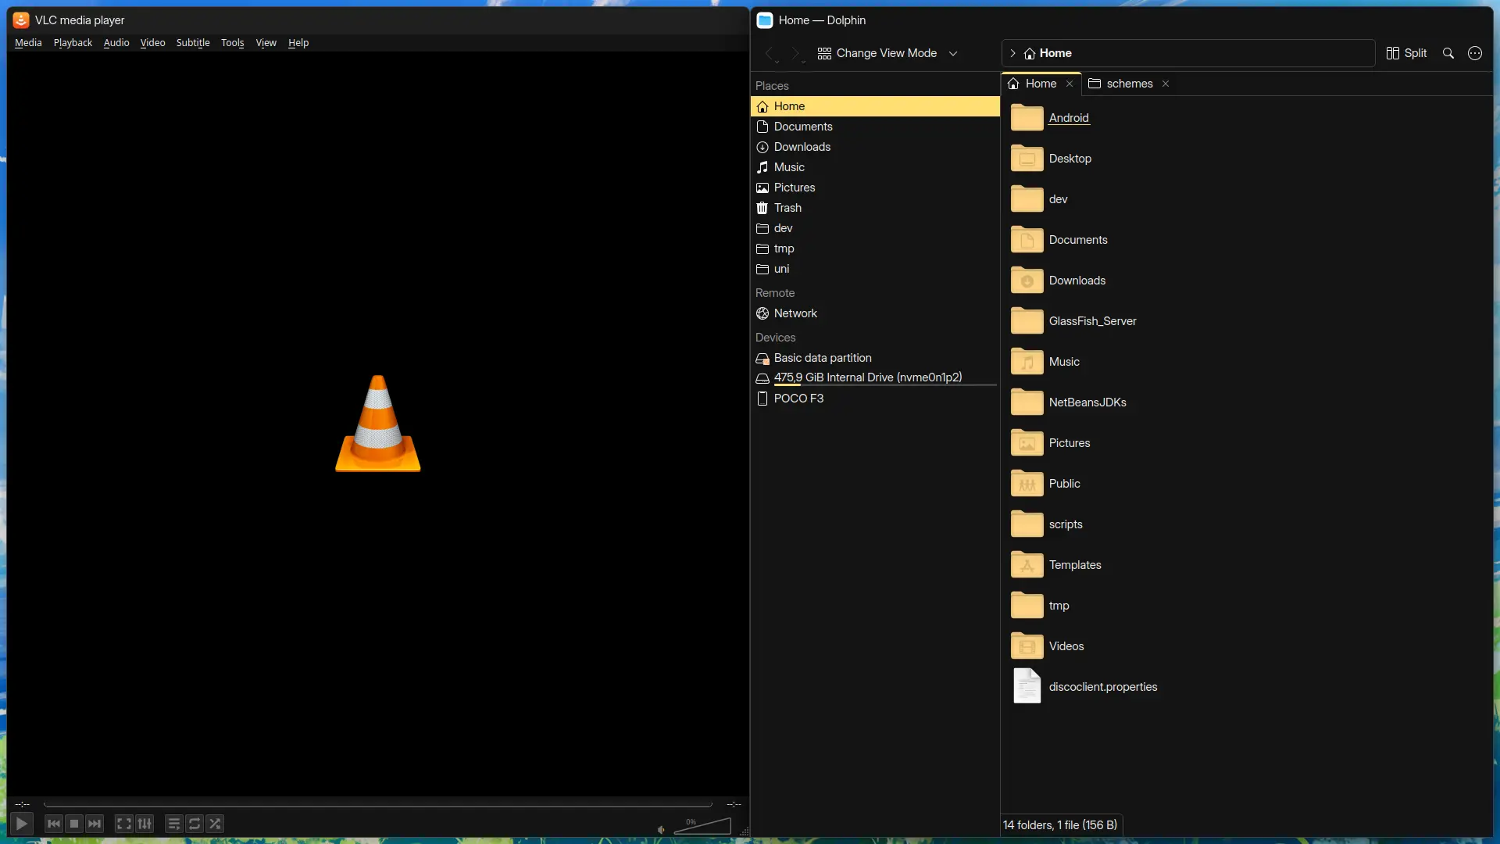Stop playback in VLC

[74, 824]
